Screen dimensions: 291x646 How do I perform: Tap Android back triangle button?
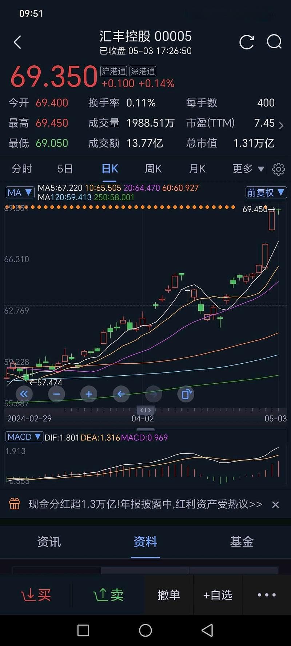207,630
